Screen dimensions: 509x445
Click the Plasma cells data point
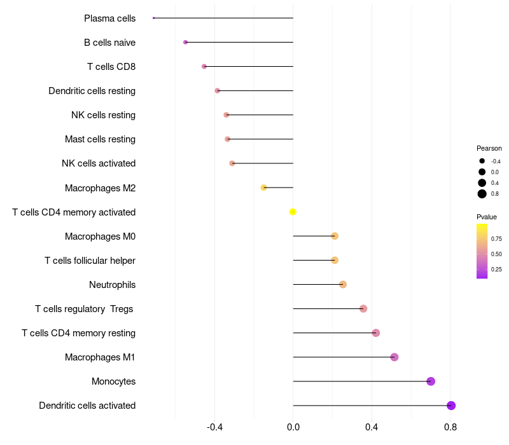click(154, 18)
